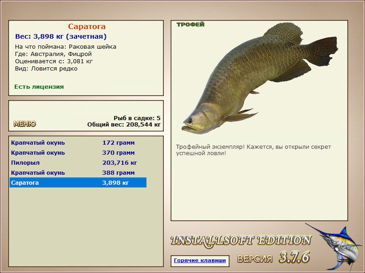Click the Вид: Ловится редко line

[46, 69]
